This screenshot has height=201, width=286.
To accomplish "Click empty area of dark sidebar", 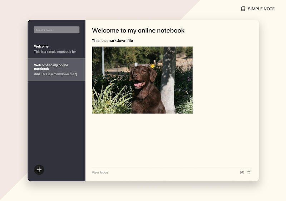I will coord(56,121).
